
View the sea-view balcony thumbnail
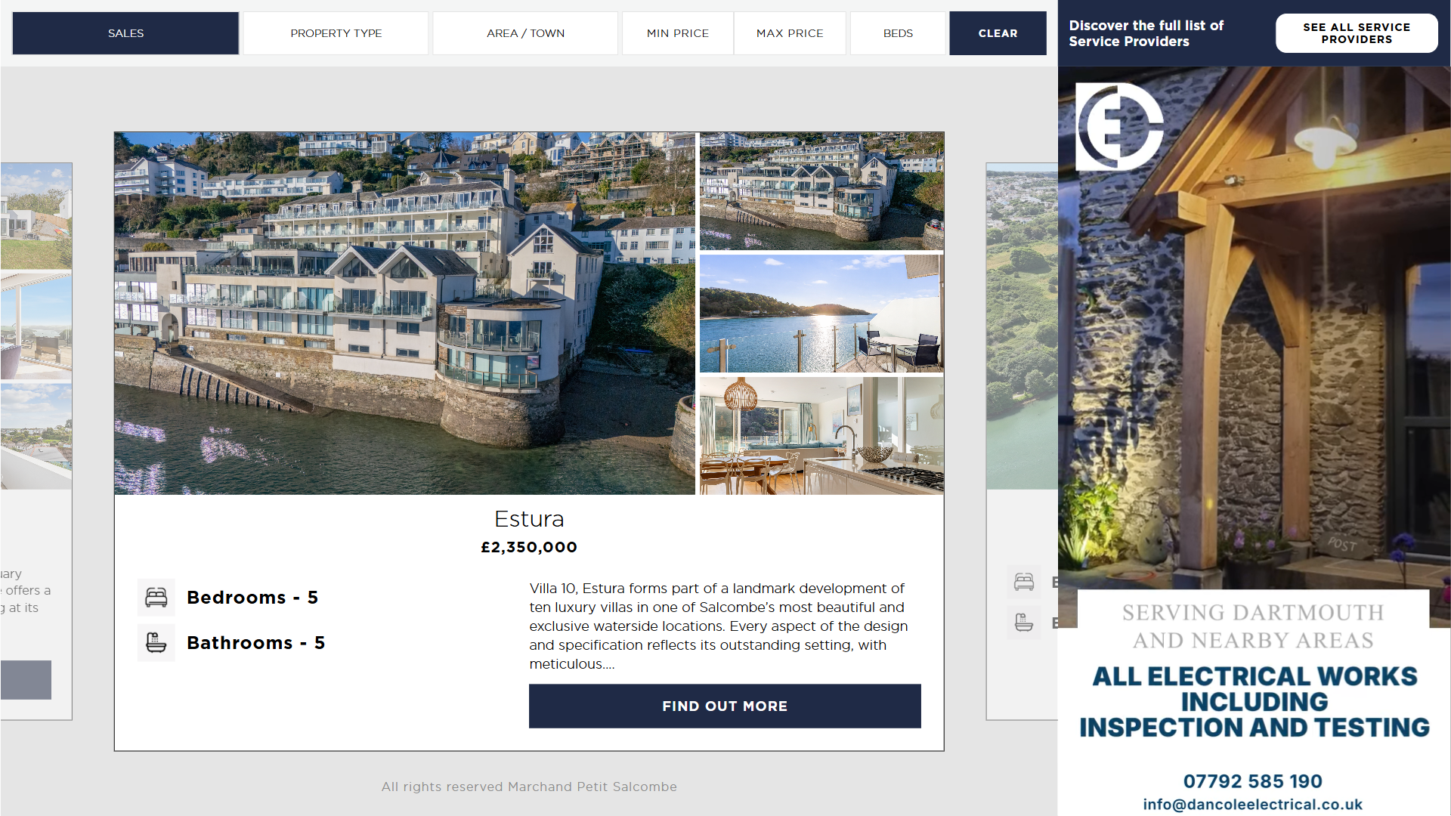(x=821, y=314)
